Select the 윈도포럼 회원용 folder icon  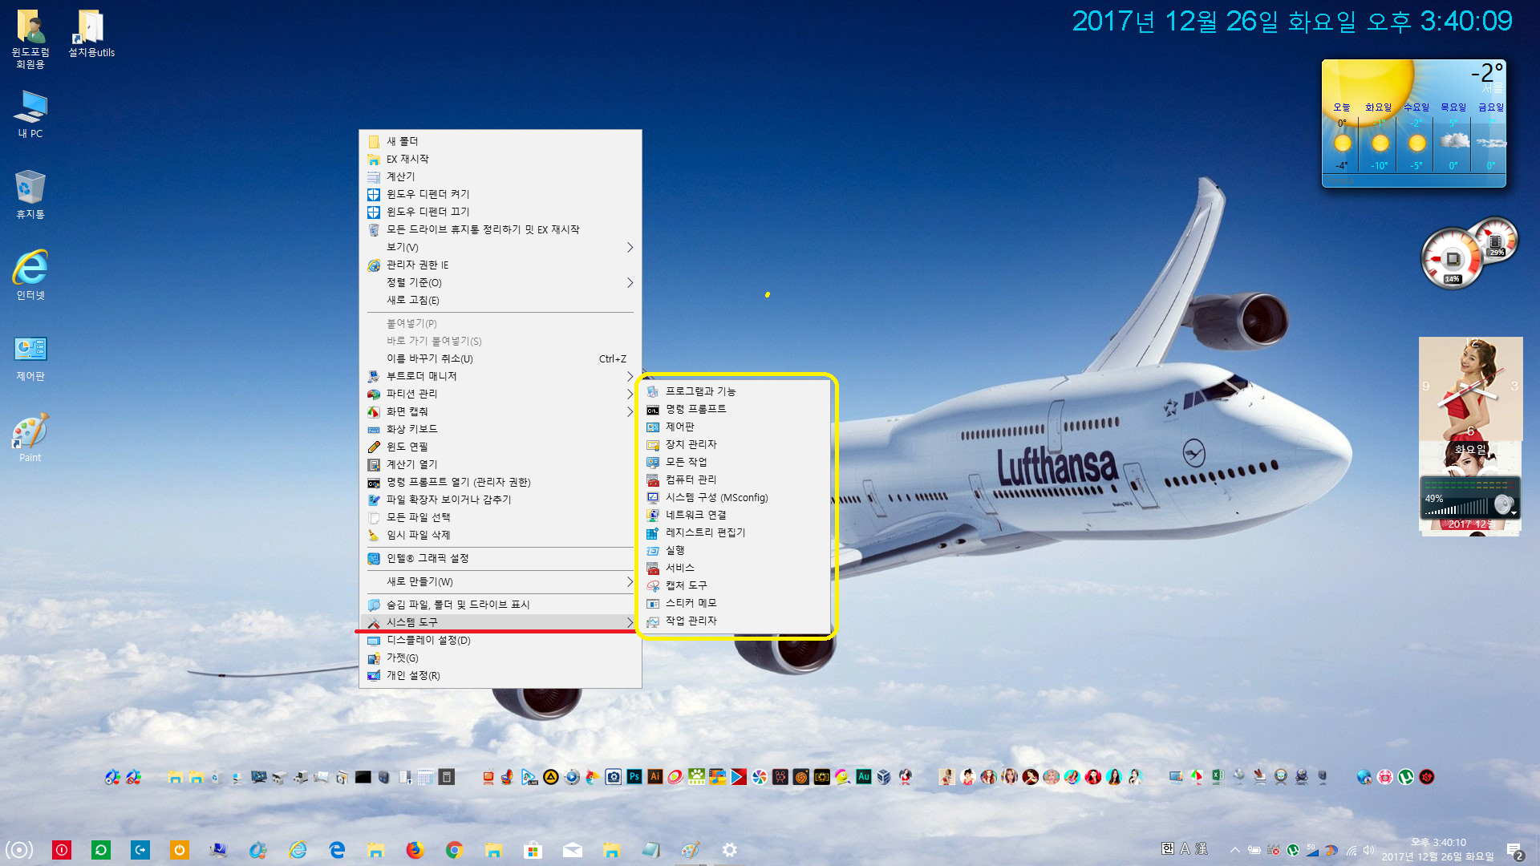tap(30, 38)
